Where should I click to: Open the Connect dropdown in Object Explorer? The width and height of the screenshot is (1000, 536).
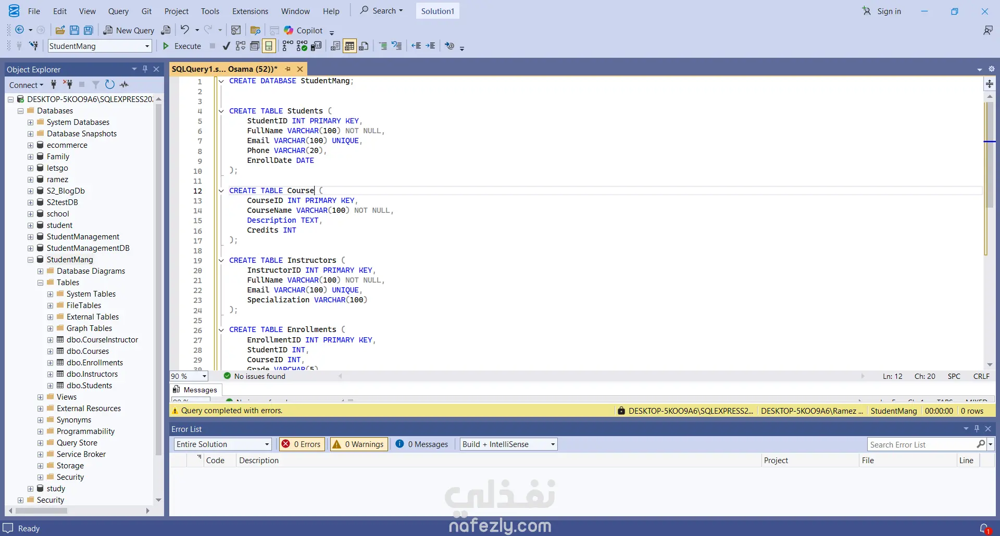(x=26, y=85)
